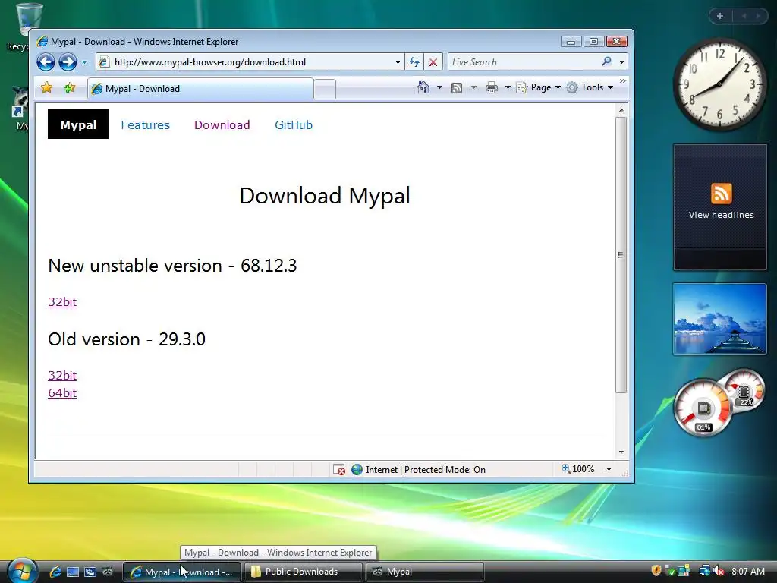Screen dimensions: 777x583
Task: Open a new blank tab
Action: [325, 90]
